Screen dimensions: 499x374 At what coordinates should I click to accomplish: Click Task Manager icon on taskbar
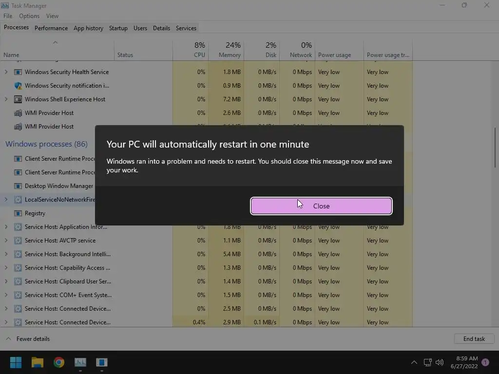click(x=80, y=362)
